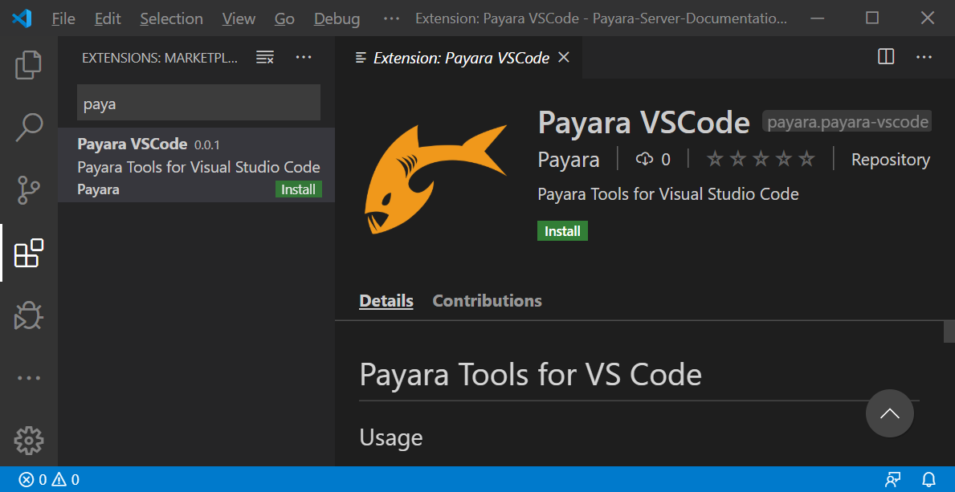Install the Payara VSCode extension

click(562, 230)
